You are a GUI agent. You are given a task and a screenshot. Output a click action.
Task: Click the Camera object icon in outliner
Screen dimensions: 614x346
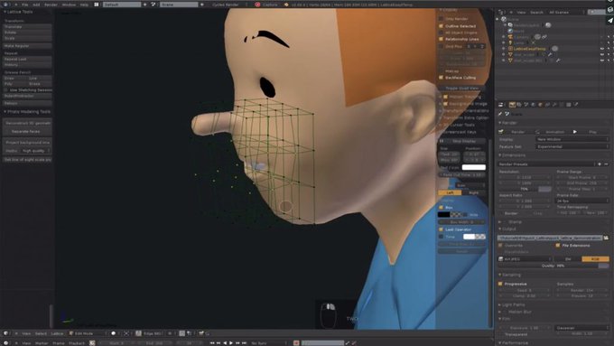point(510,37)
